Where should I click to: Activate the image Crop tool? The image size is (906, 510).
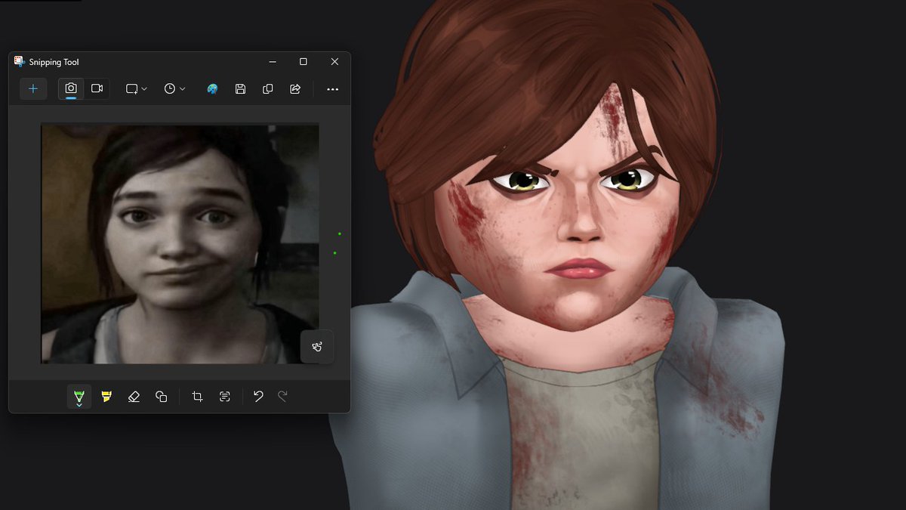click(197, 397)
